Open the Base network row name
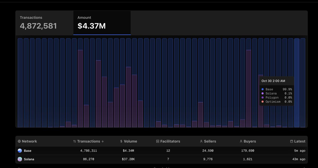 [28, 151]
